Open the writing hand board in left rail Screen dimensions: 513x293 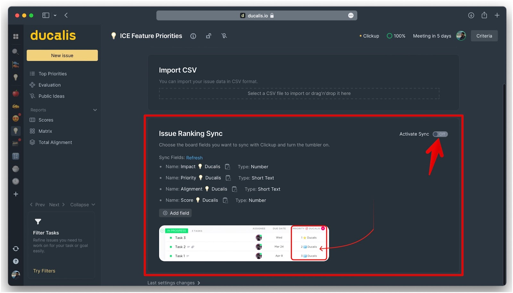(x=15, y=106)
